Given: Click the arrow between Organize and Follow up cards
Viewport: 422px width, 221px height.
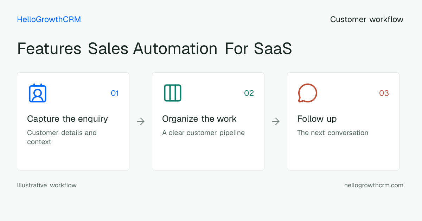Looking at the screenshot, I should [x=276, y=121].
